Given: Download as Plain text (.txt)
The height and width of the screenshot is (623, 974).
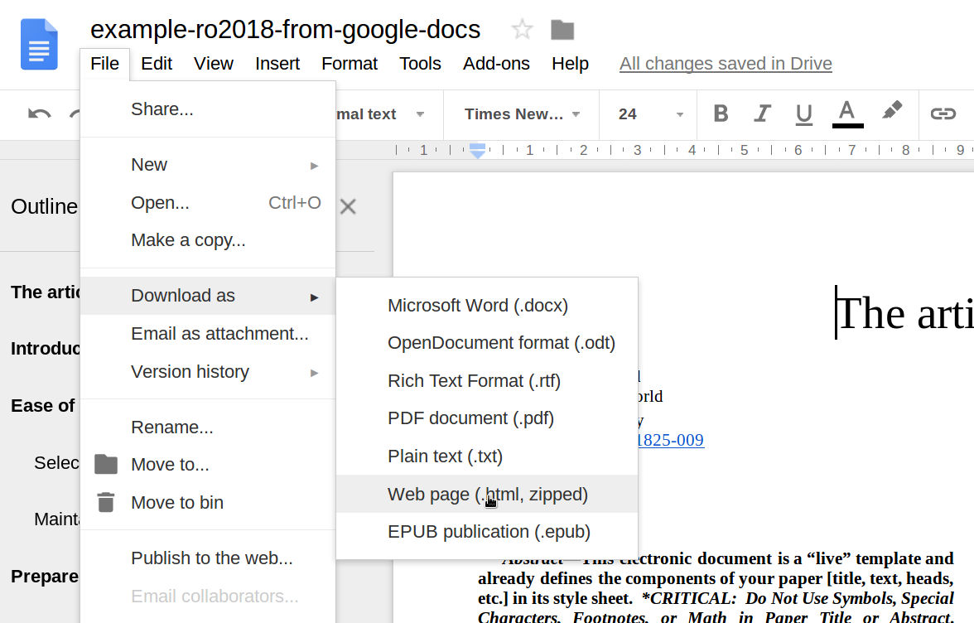Looking at the screenshot, I should (487, 456).
